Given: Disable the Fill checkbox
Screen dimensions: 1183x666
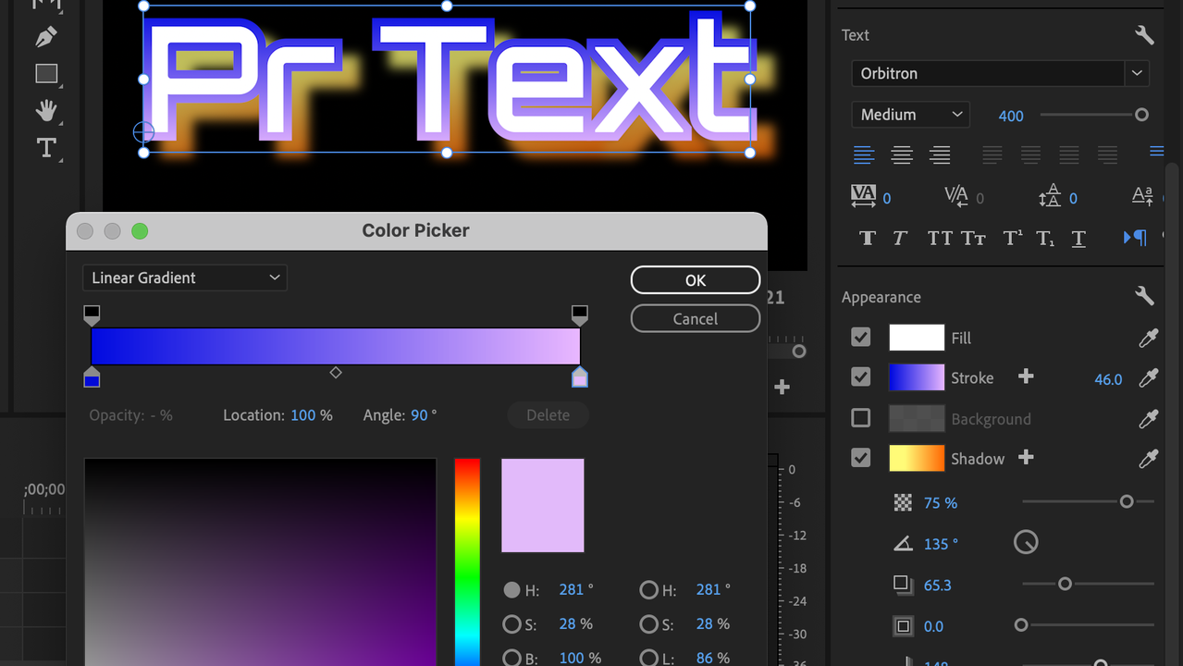Looking at the screenshot, I should click(861, 338).
